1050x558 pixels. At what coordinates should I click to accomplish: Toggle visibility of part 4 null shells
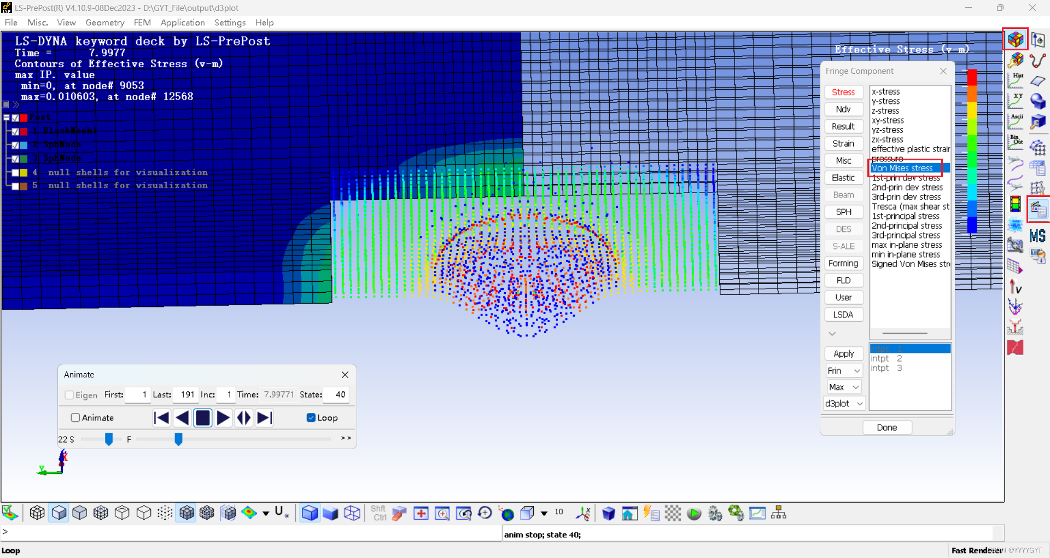[15, 172]
